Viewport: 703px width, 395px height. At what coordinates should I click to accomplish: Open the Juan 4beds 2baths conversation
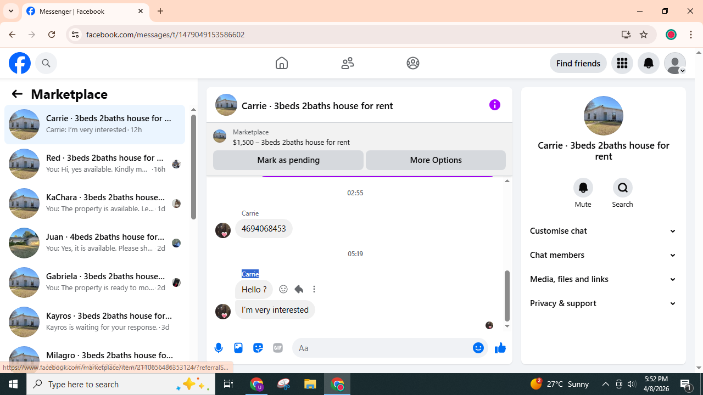[94, 243]
